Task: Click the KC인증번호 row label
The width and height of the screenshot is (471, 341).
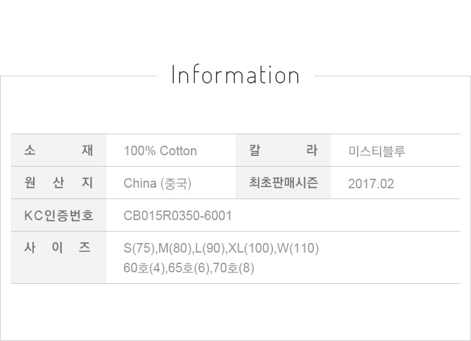Action: pos(59,216)
